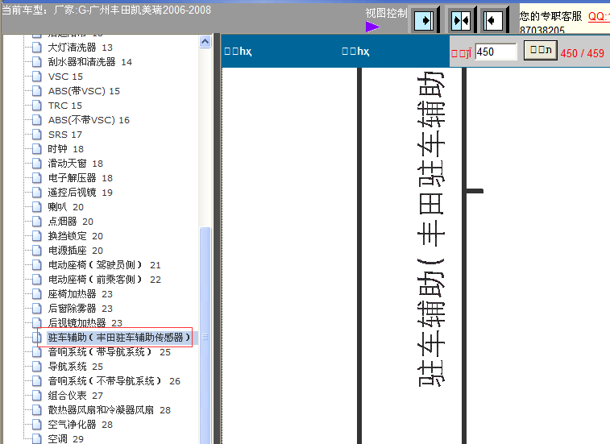Screen dimensions: 610x444
Task: Open 散热器风扇和冷凝器风扇 28 entry
Action: coord(110,410)
